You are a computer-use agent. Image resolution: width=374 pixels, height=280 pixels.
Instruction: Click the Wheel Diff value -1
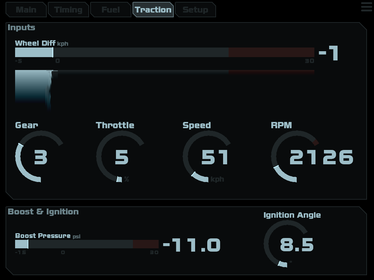point(329,53)
